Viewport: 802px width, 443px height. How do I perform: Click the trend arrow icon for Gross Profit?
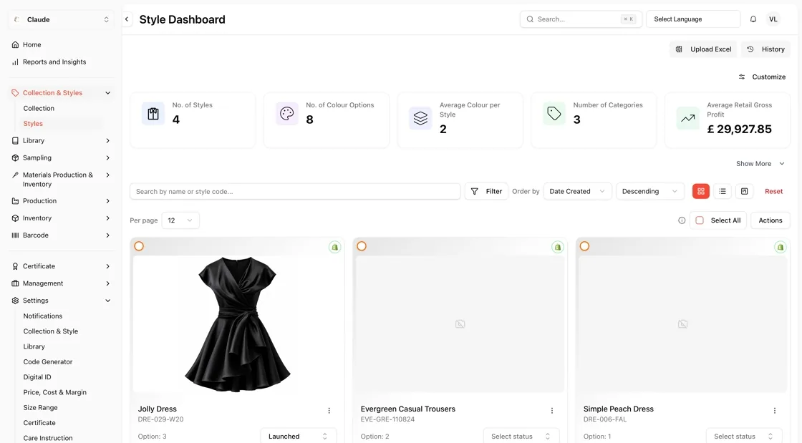688,118
